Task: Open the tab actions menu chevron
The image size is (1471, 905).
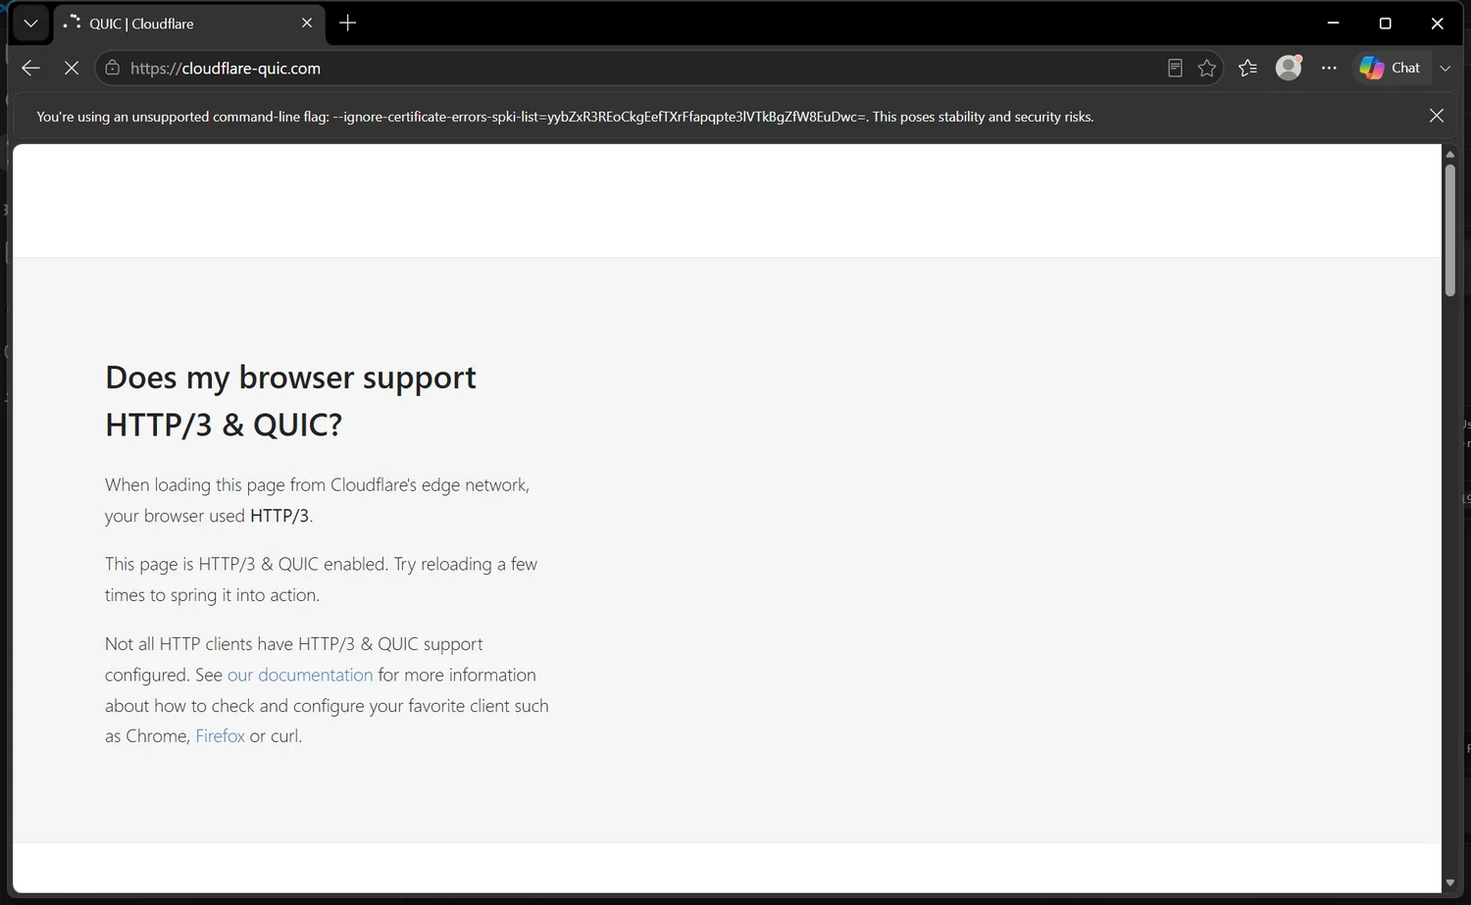Action: [x=30, y=24]
